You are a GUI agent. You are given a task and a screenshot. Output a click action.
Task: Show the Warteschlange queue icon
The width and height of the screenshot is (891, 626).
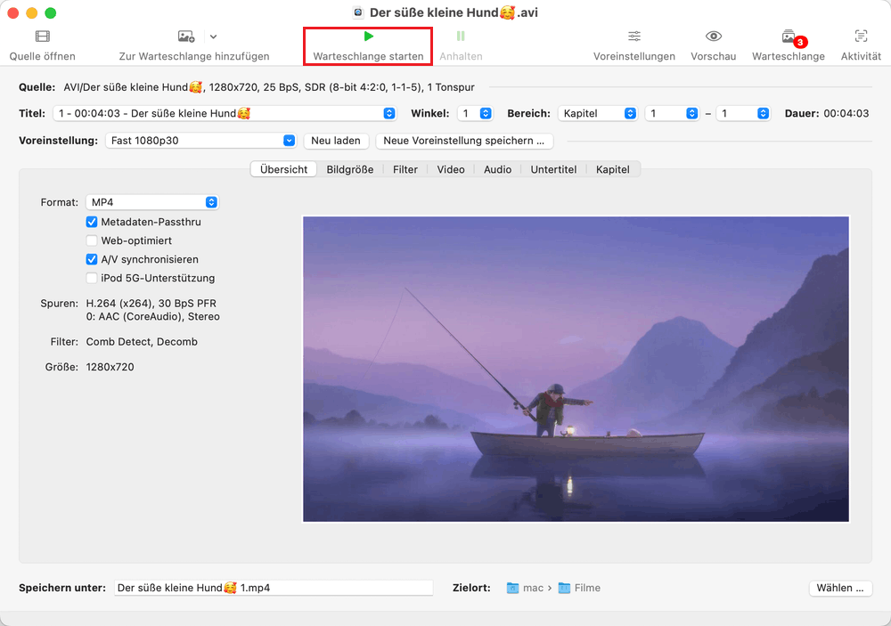(789, 37)
